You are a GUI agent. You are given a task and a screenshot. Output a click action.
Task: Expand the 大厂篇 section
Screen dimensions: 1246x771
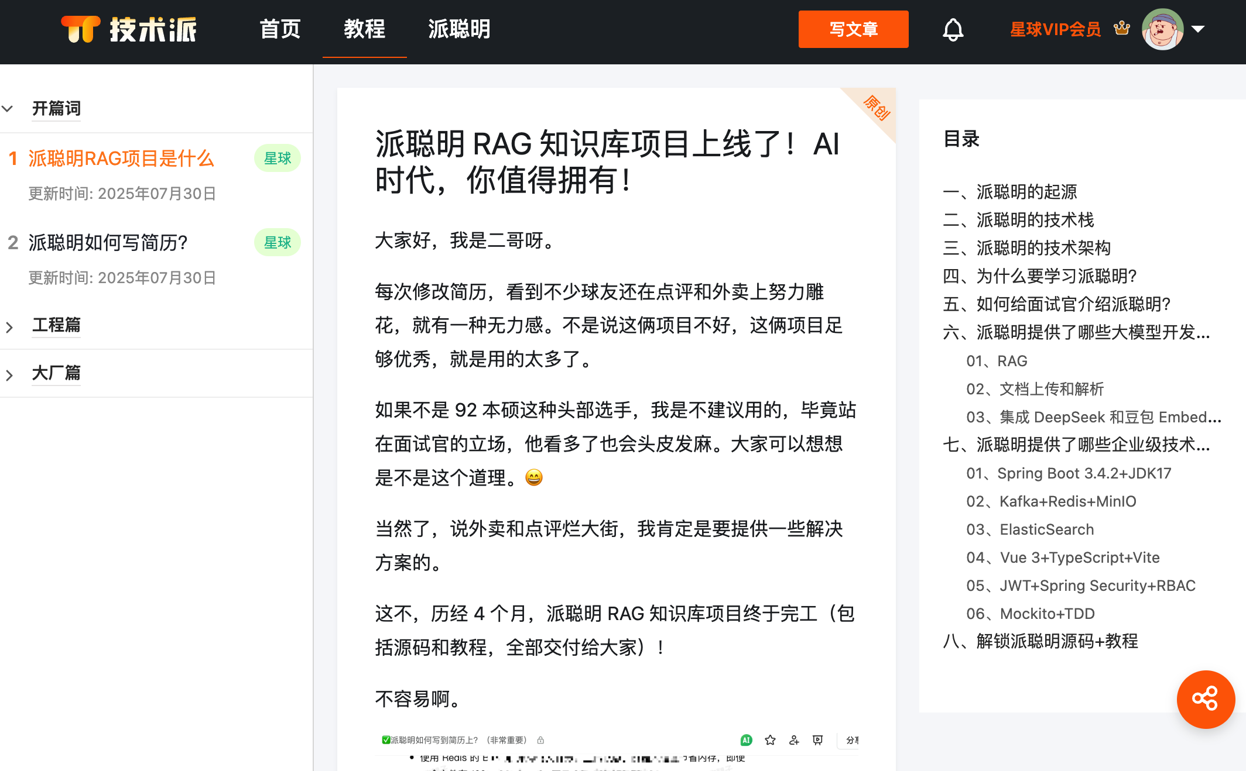click(56, 373)
